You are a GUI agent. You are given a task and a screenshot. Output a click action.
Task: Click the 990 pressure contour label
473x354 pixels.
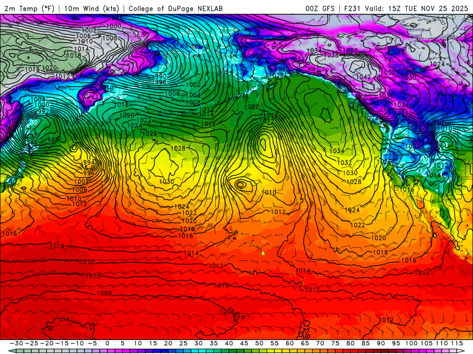point(161,77)
